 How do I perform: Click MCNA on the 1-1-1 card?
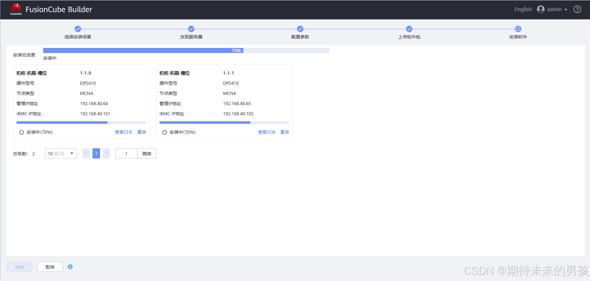click(230, 93)
